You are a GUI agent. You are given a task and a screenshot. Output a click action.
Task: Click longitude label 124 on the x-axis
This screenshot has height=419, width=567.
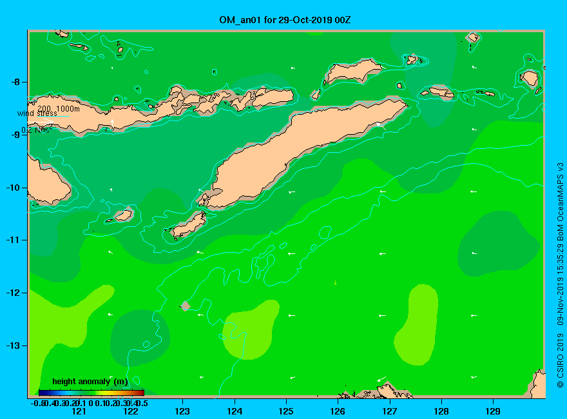(x=235, y=411)
